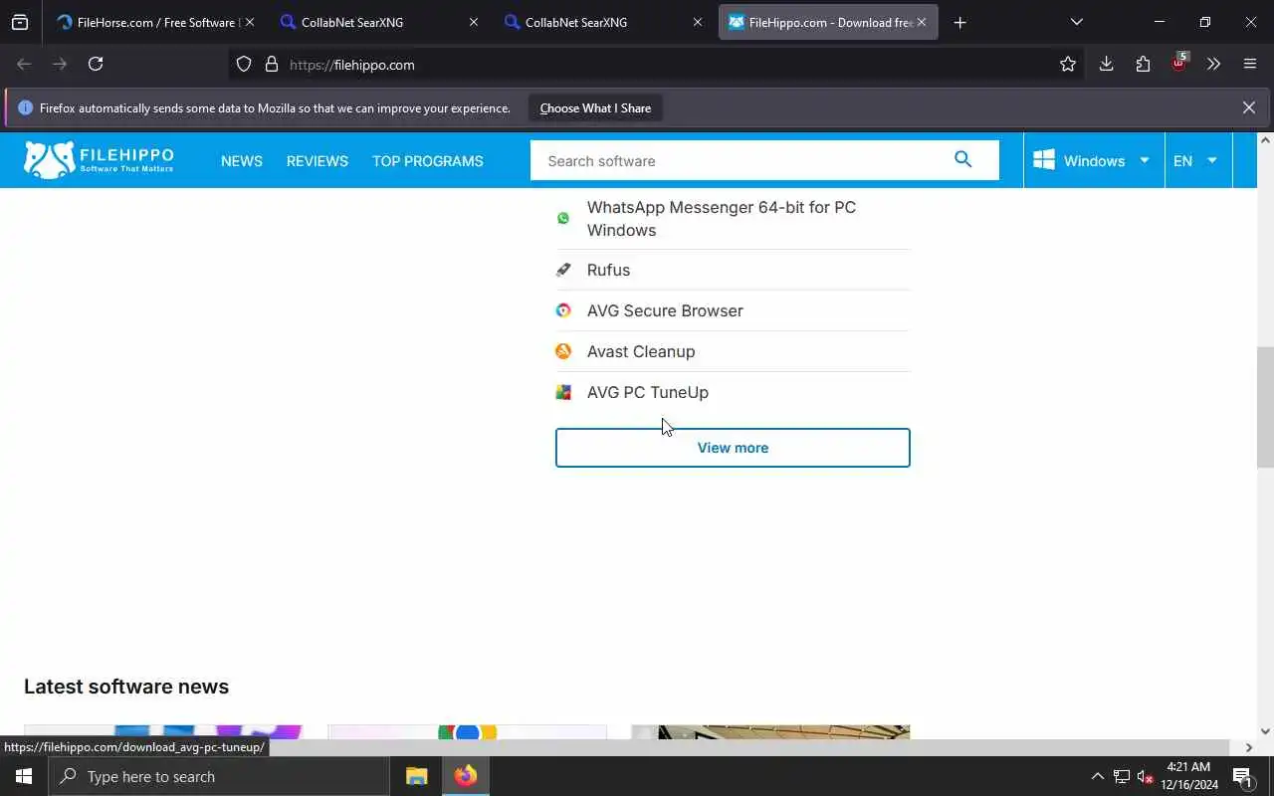Click the Choose What I Share button

coord(595,107)
